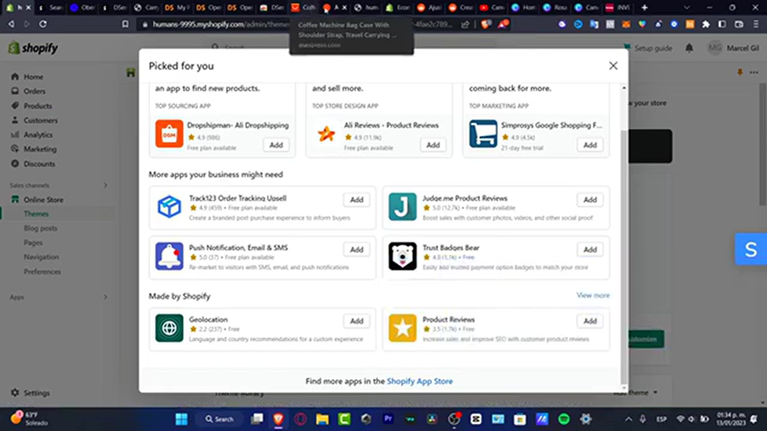Open File Explorer from taskbar
The width and height of the screenshot is (767, 431).
click(322, 419)
